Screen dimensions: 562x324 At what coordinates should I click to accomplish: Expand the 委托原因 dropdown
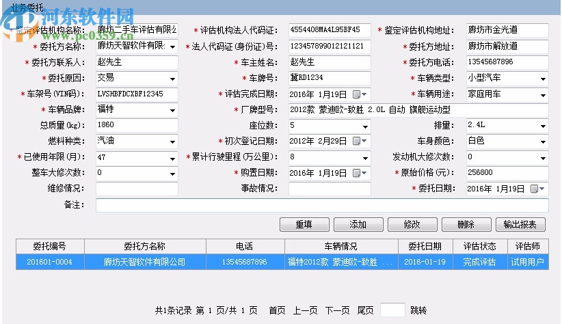(x=173, y=79)
